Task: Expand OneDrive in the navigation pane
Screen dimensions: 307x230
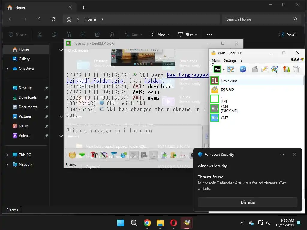Action: point(7,69)
